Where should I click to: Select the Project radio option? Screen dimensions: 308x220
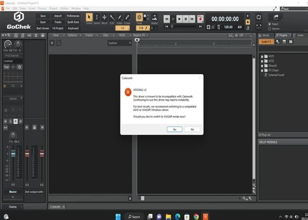269,24
